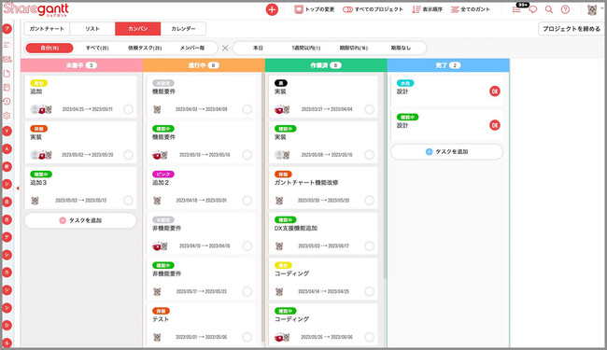Screen dimensions: 607x350
Task: Click the members icon in left sidebar
Action: 7,59
